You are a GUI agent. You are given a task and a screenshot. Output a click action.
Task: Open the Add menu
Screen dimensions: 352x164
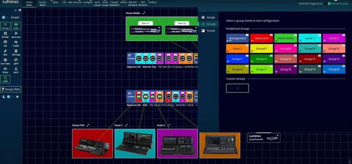tap(70, 2)
